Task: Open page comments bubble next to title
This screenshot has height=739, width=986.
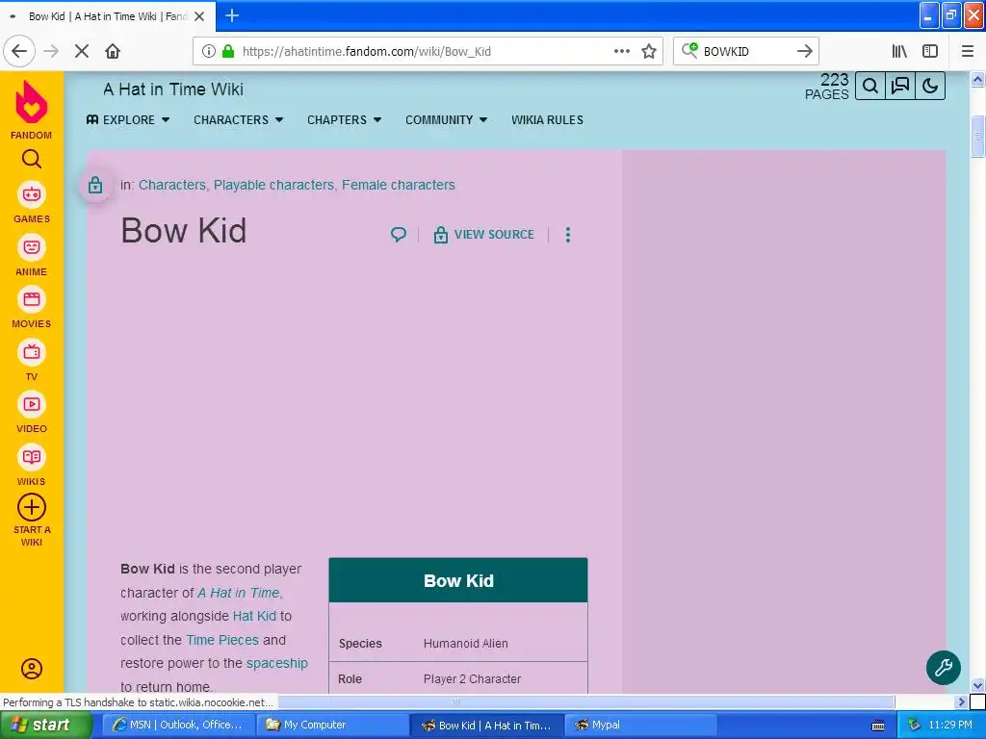Action: pos(398,235)
